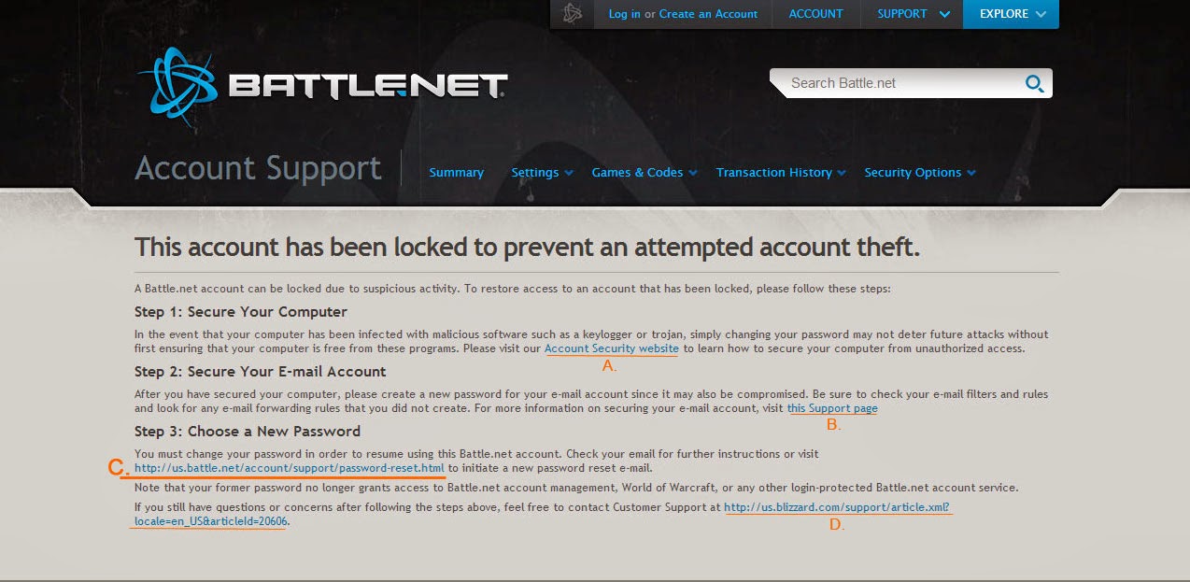Viewport: 1190px width, 582px height.
Task: Click the BATTLE.NET wordmark text
Action: 364,84
